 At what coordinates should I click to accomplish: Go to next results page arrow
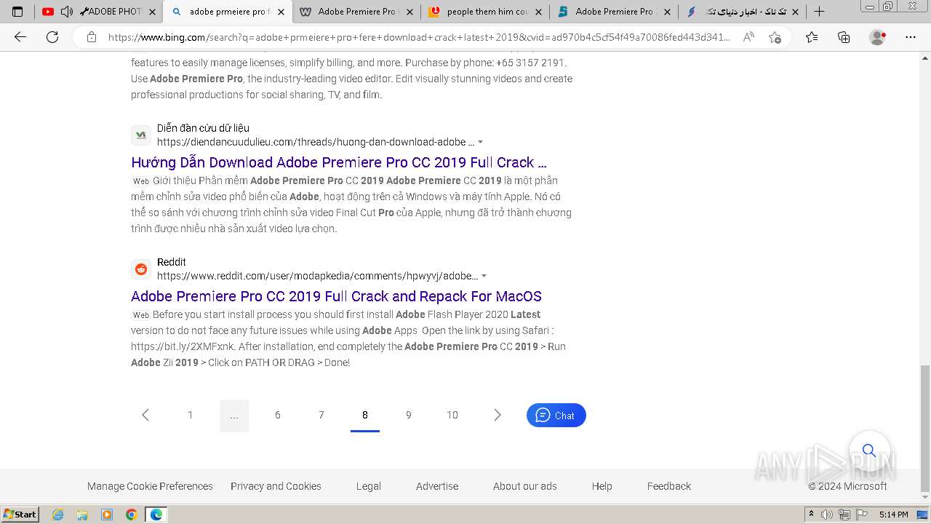(x=498, y=415)
